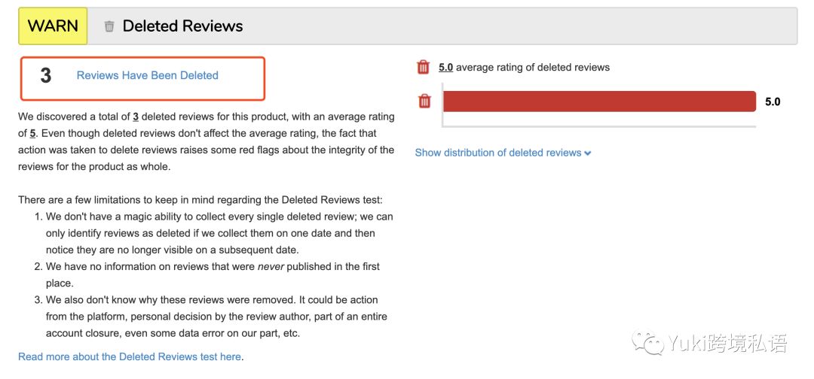Click the chevron arrow after distribution link
814x379 pixels.
588,153
